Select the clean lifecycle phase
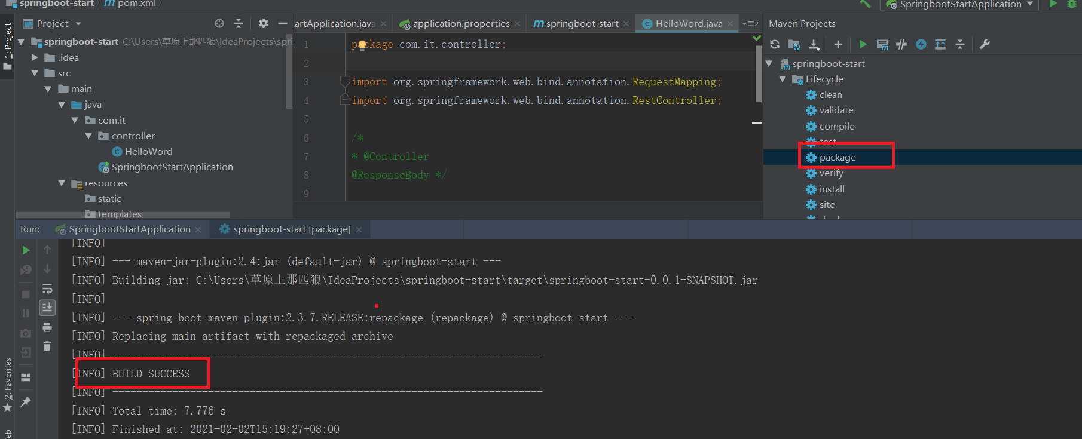This screenshot has width=1082, height=439. pyautogui.click(x=824, y=95)
